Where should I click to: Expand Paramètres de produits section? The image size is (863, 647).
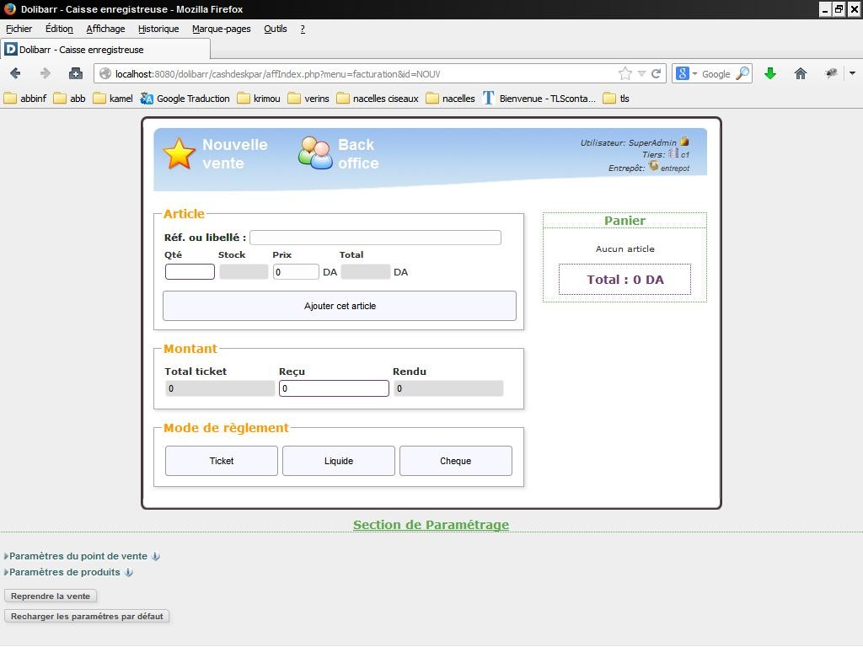tap(64, 572)
